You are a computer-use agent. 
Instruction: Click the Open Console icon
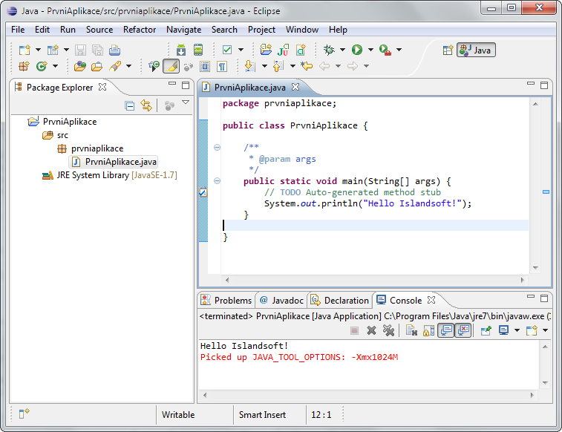click(532, 330)
